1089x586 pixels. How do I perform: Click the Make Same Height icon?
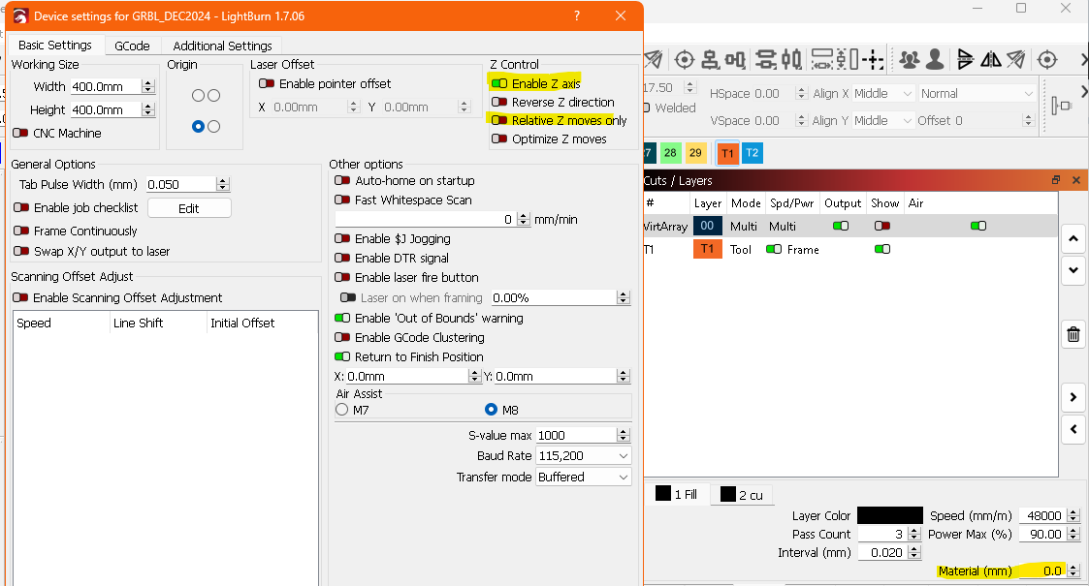pyautogui.click(x=848, y=60)
